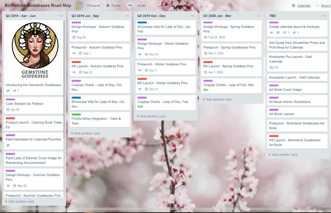331x213 pixels.
Task: Star the Birthstone Goddesses Road Map board
Action: pos(79,6)
